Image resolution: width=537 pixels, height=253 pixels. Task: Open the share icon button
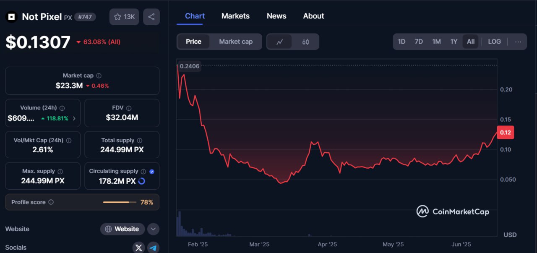[x=151, y=17]
